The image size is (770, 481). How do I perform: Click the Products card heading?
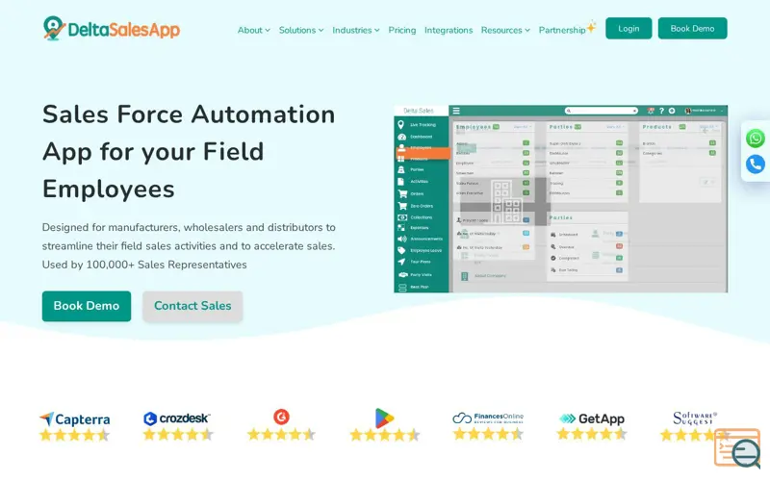click(x=657, y=127)
